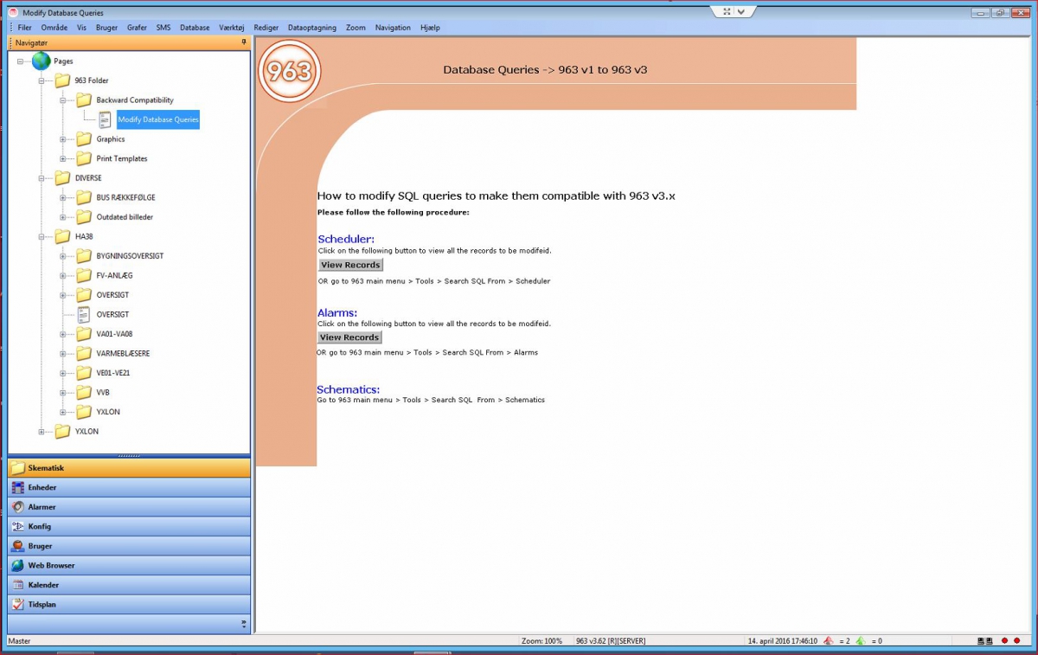Click the Zoom: 100% status bar entry
Viewport: 1038px width, 655px height.
541,641
